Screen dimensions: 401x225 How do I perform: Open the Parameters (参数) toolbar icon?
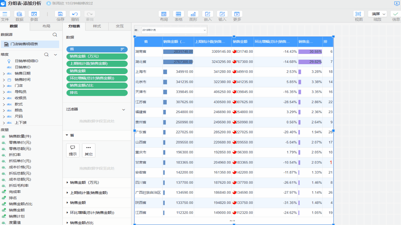click(34, 14)
